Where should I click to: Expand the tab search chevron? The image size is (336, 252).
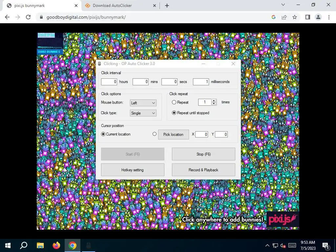(283, 5)
